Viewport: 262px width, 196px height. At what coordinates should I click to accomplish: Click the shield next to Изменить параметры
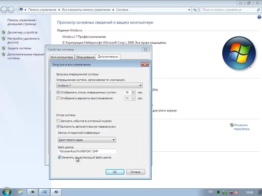(x=232, y=125)
